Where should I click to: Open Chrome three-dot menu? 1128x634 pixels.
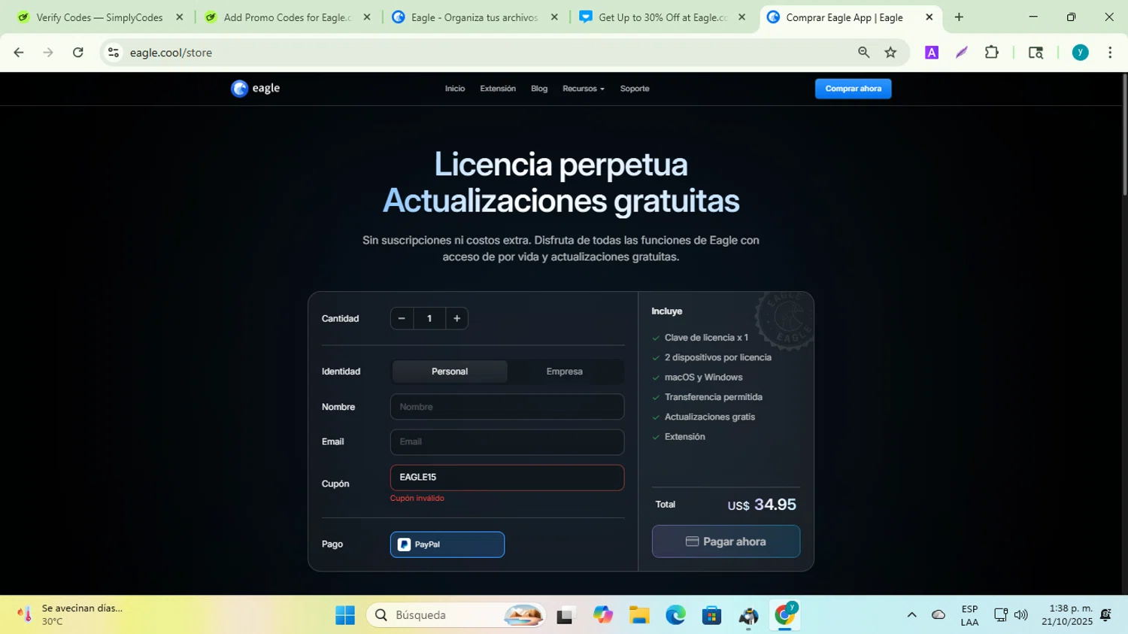[x=1110, y=53]
